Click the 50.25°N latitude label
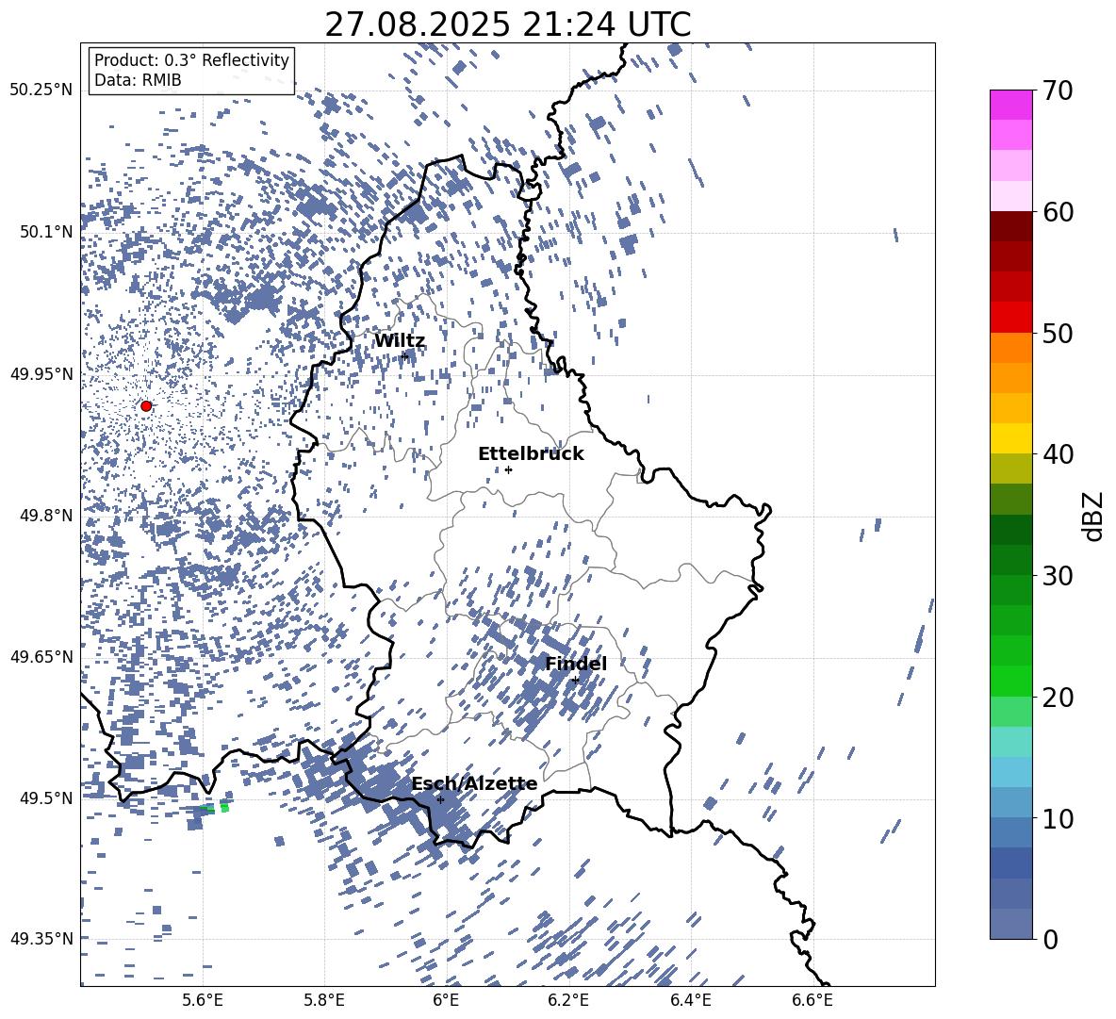The image size is (1116, 1019). pyautogui.click(x=41, y=90)
